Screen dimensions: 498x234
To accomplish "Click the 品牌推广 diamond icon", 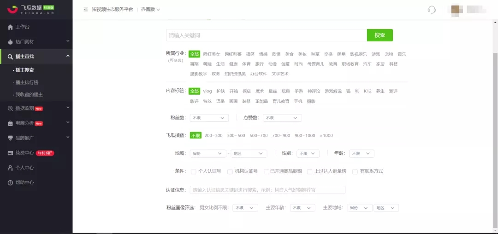I will click(x=10, y=138).
